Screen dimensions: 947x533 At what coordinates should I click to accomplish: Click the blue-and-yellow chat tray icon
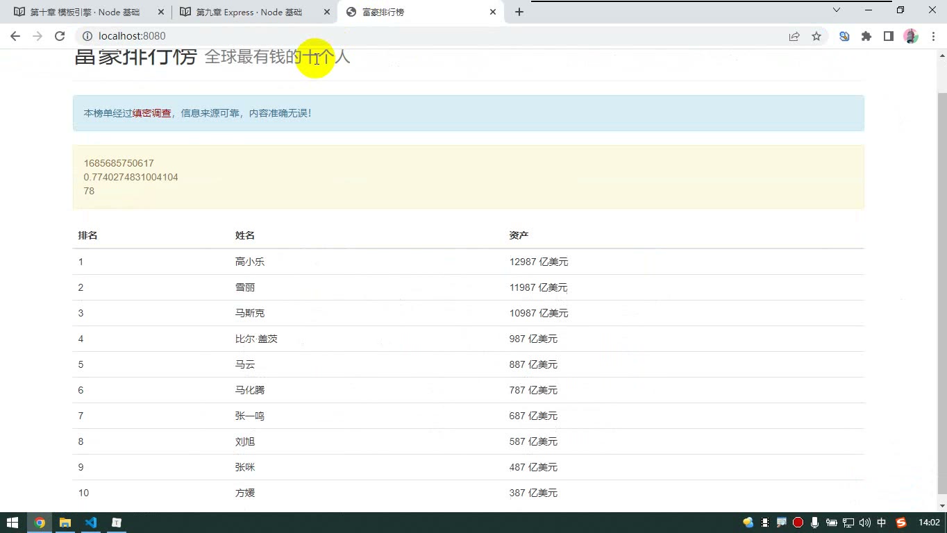pos(748,523)
